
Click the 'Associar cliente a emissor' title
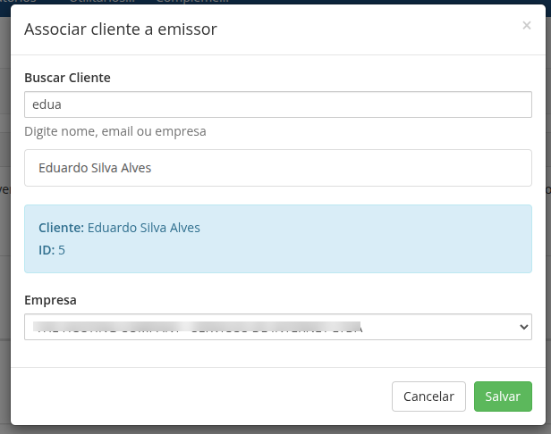click(x=121, y=29)
